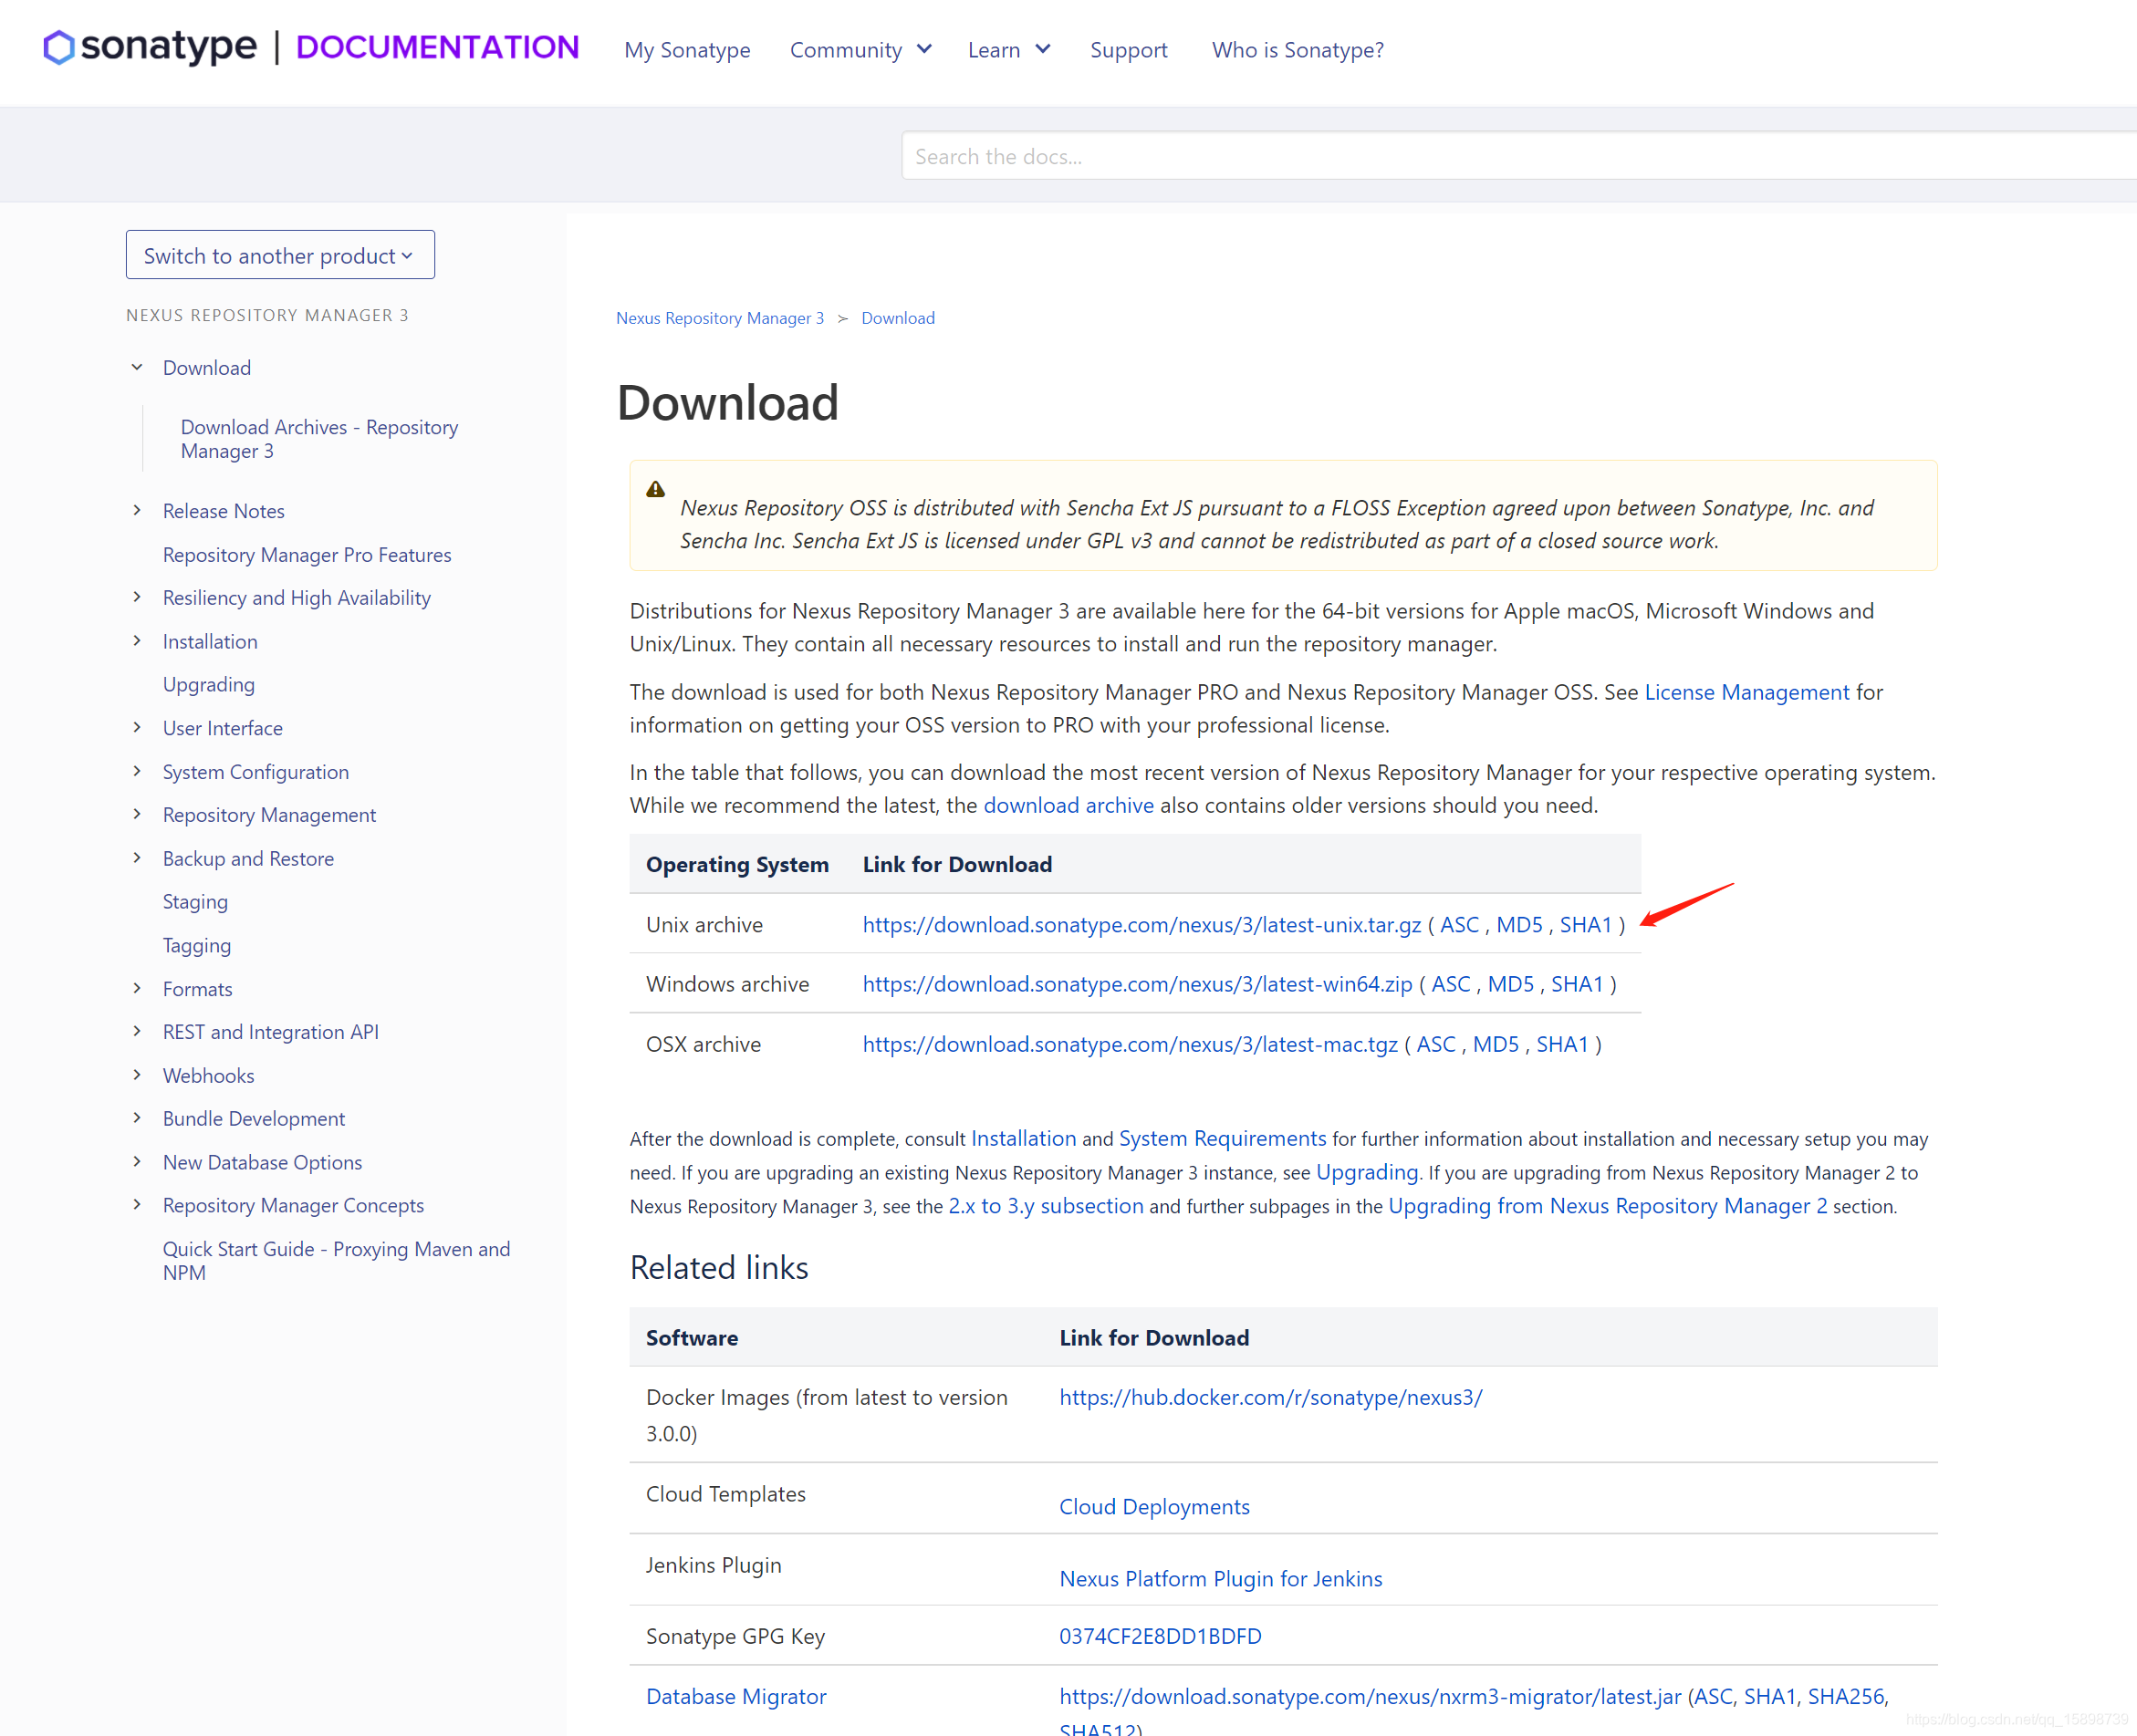Click the Sonatype hexagon logo

coord(58,47)
